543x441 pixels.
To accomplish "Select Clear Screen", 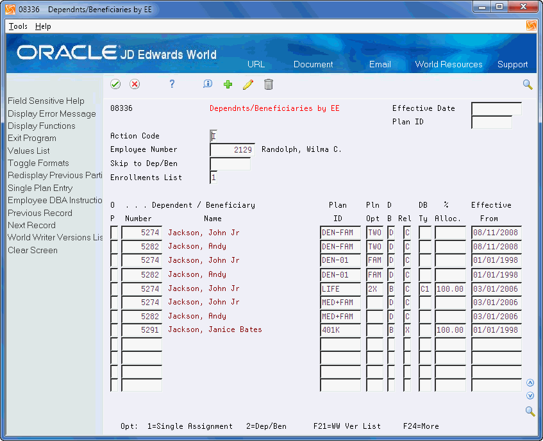I will (x=33, y=250).
